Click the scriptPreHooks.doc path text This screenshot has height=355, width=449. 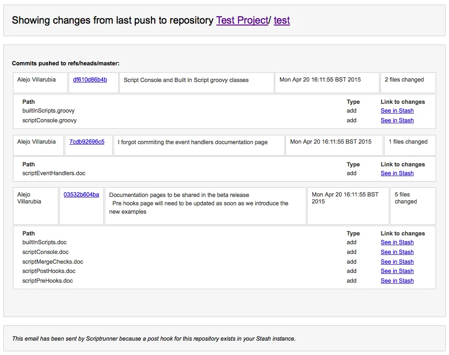coord(48,280)
